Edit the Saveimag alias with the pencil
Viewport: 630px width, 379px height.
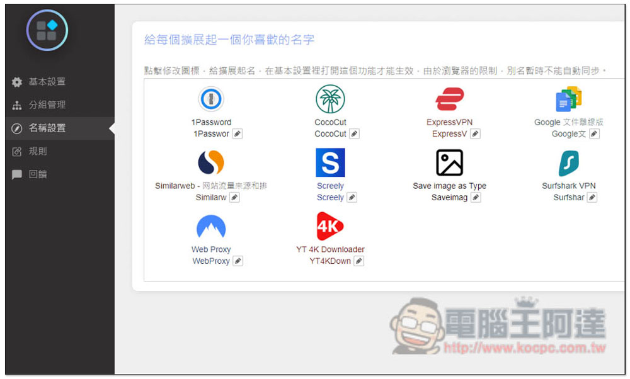click(x=476, y=198)
